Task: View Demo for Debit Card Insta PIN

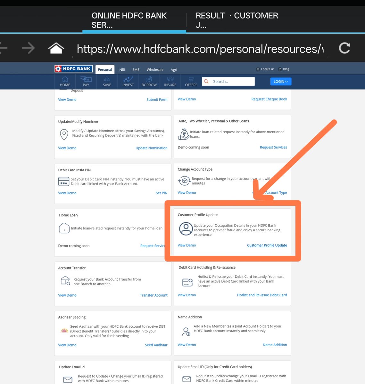Action: (x=67, y=193)
